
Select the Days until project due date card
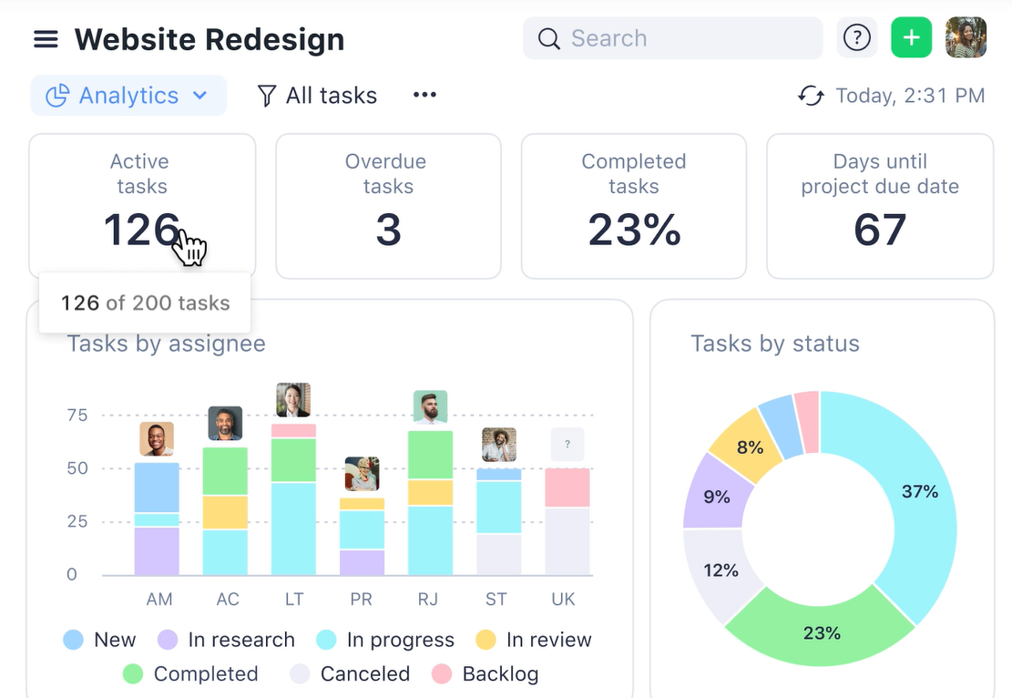(x=880, y=206)
